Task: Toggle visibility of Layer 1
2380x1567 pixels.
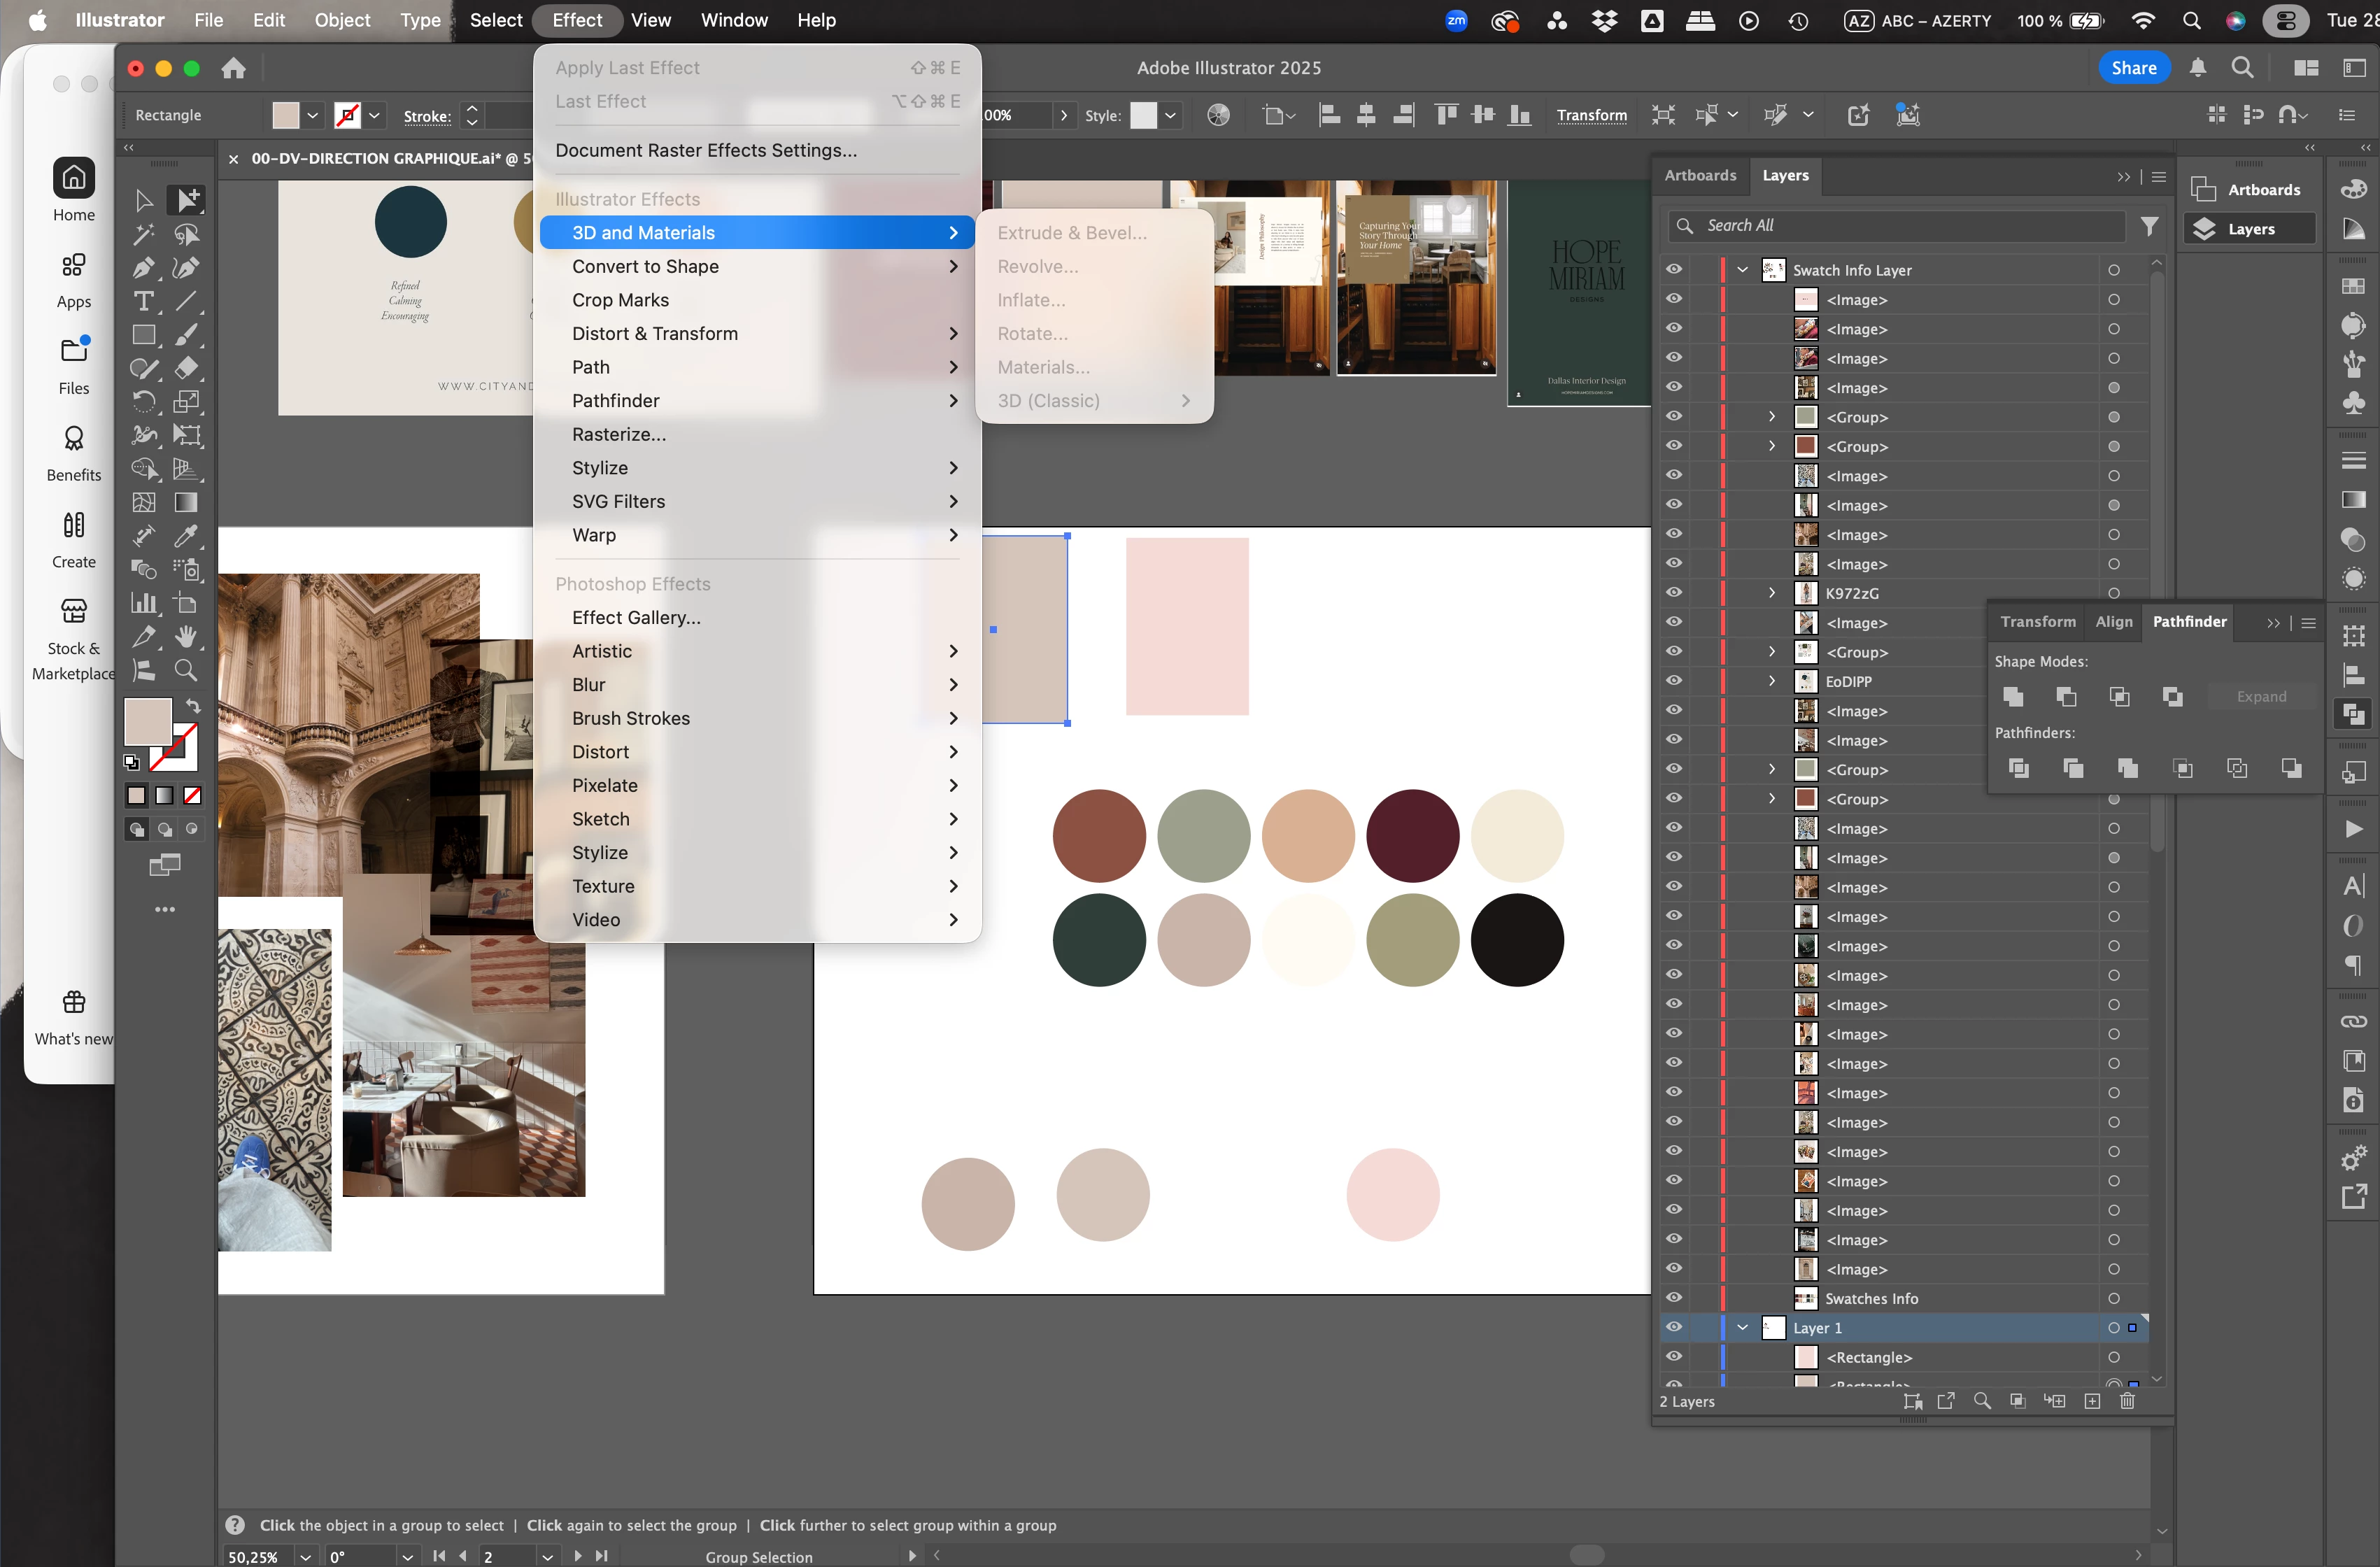Action: click(x=1673, y=1327)
